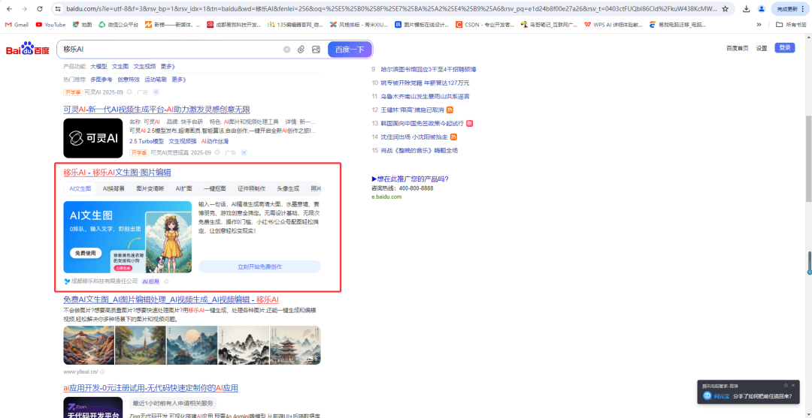Open the 百度首页 link
The image size is (812, 418).
(737, 48)
